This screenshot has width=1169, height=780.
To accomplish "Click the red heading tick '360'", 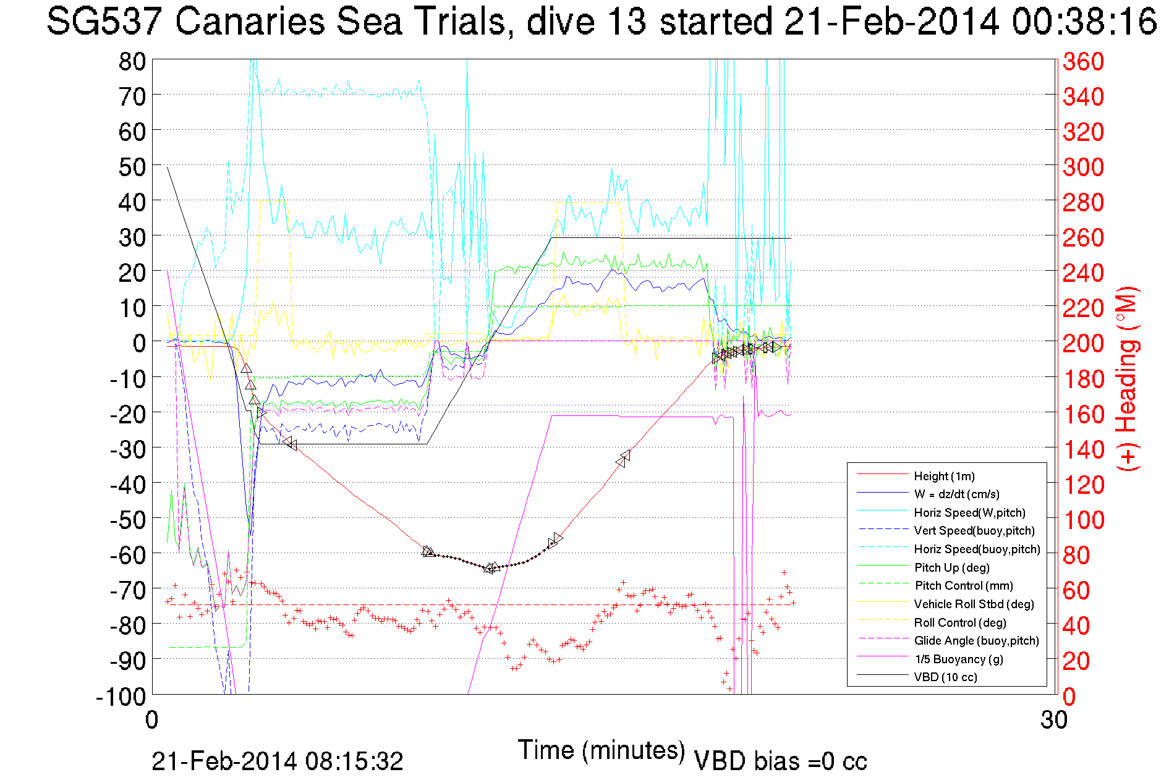I will click(x=1083, y=61).
